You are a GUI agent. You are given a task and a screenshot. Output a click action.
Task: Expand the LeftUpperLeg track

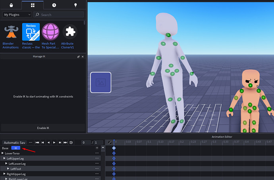point(5,159)
